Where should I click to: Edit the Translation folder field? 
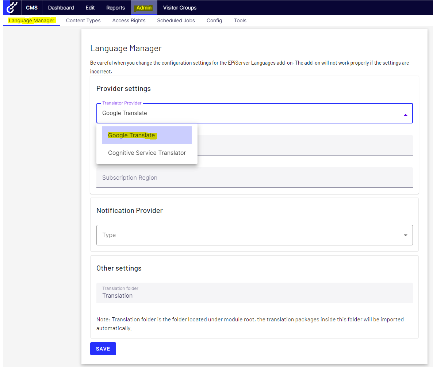coord(254,293)
